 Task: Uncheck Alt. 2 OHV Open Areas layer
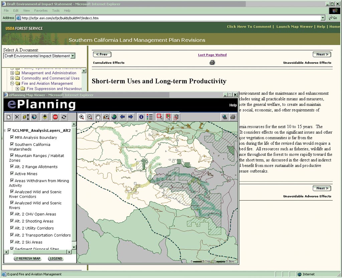click(x=12, y=214)
